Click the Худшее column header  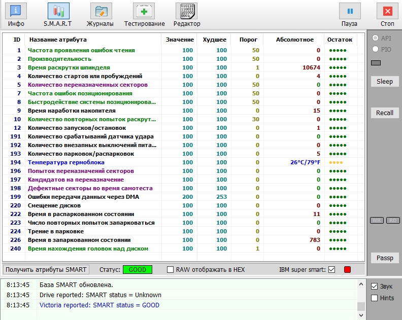click(x=214, y=40)
